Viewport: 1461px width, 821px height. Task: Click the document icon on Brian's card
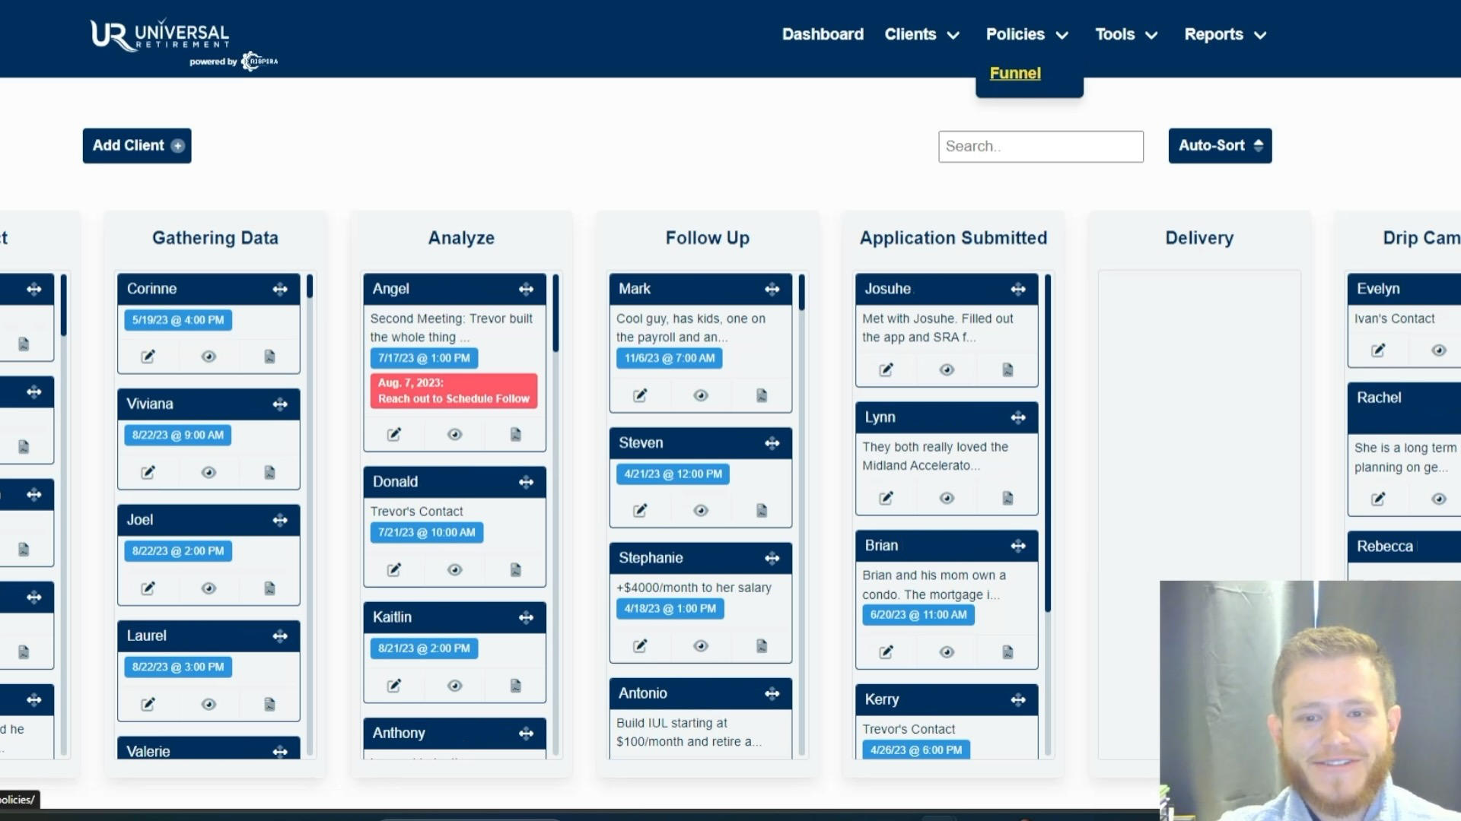[1007, 651]
